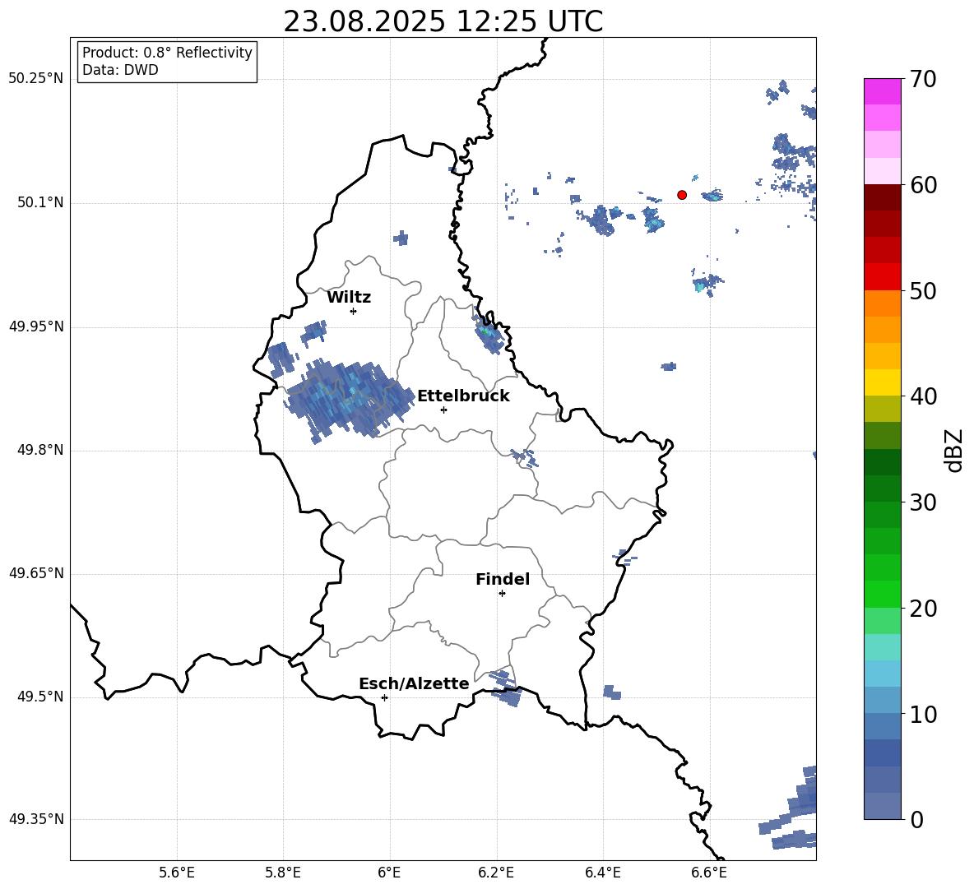Click the 20 label on the colorbar
The height and width of the screenshot is (889, 974).
[x=923, y=609]
